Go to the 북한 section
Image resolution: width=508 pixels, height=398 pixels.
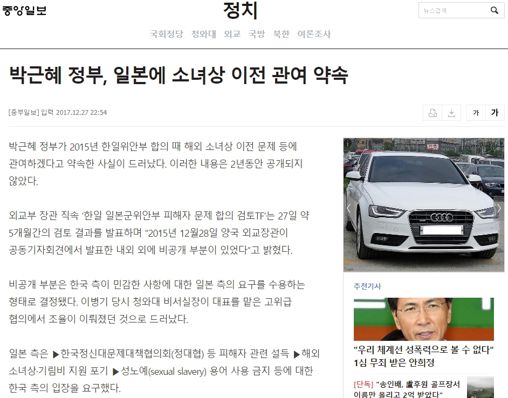click(x=281, y=34)
